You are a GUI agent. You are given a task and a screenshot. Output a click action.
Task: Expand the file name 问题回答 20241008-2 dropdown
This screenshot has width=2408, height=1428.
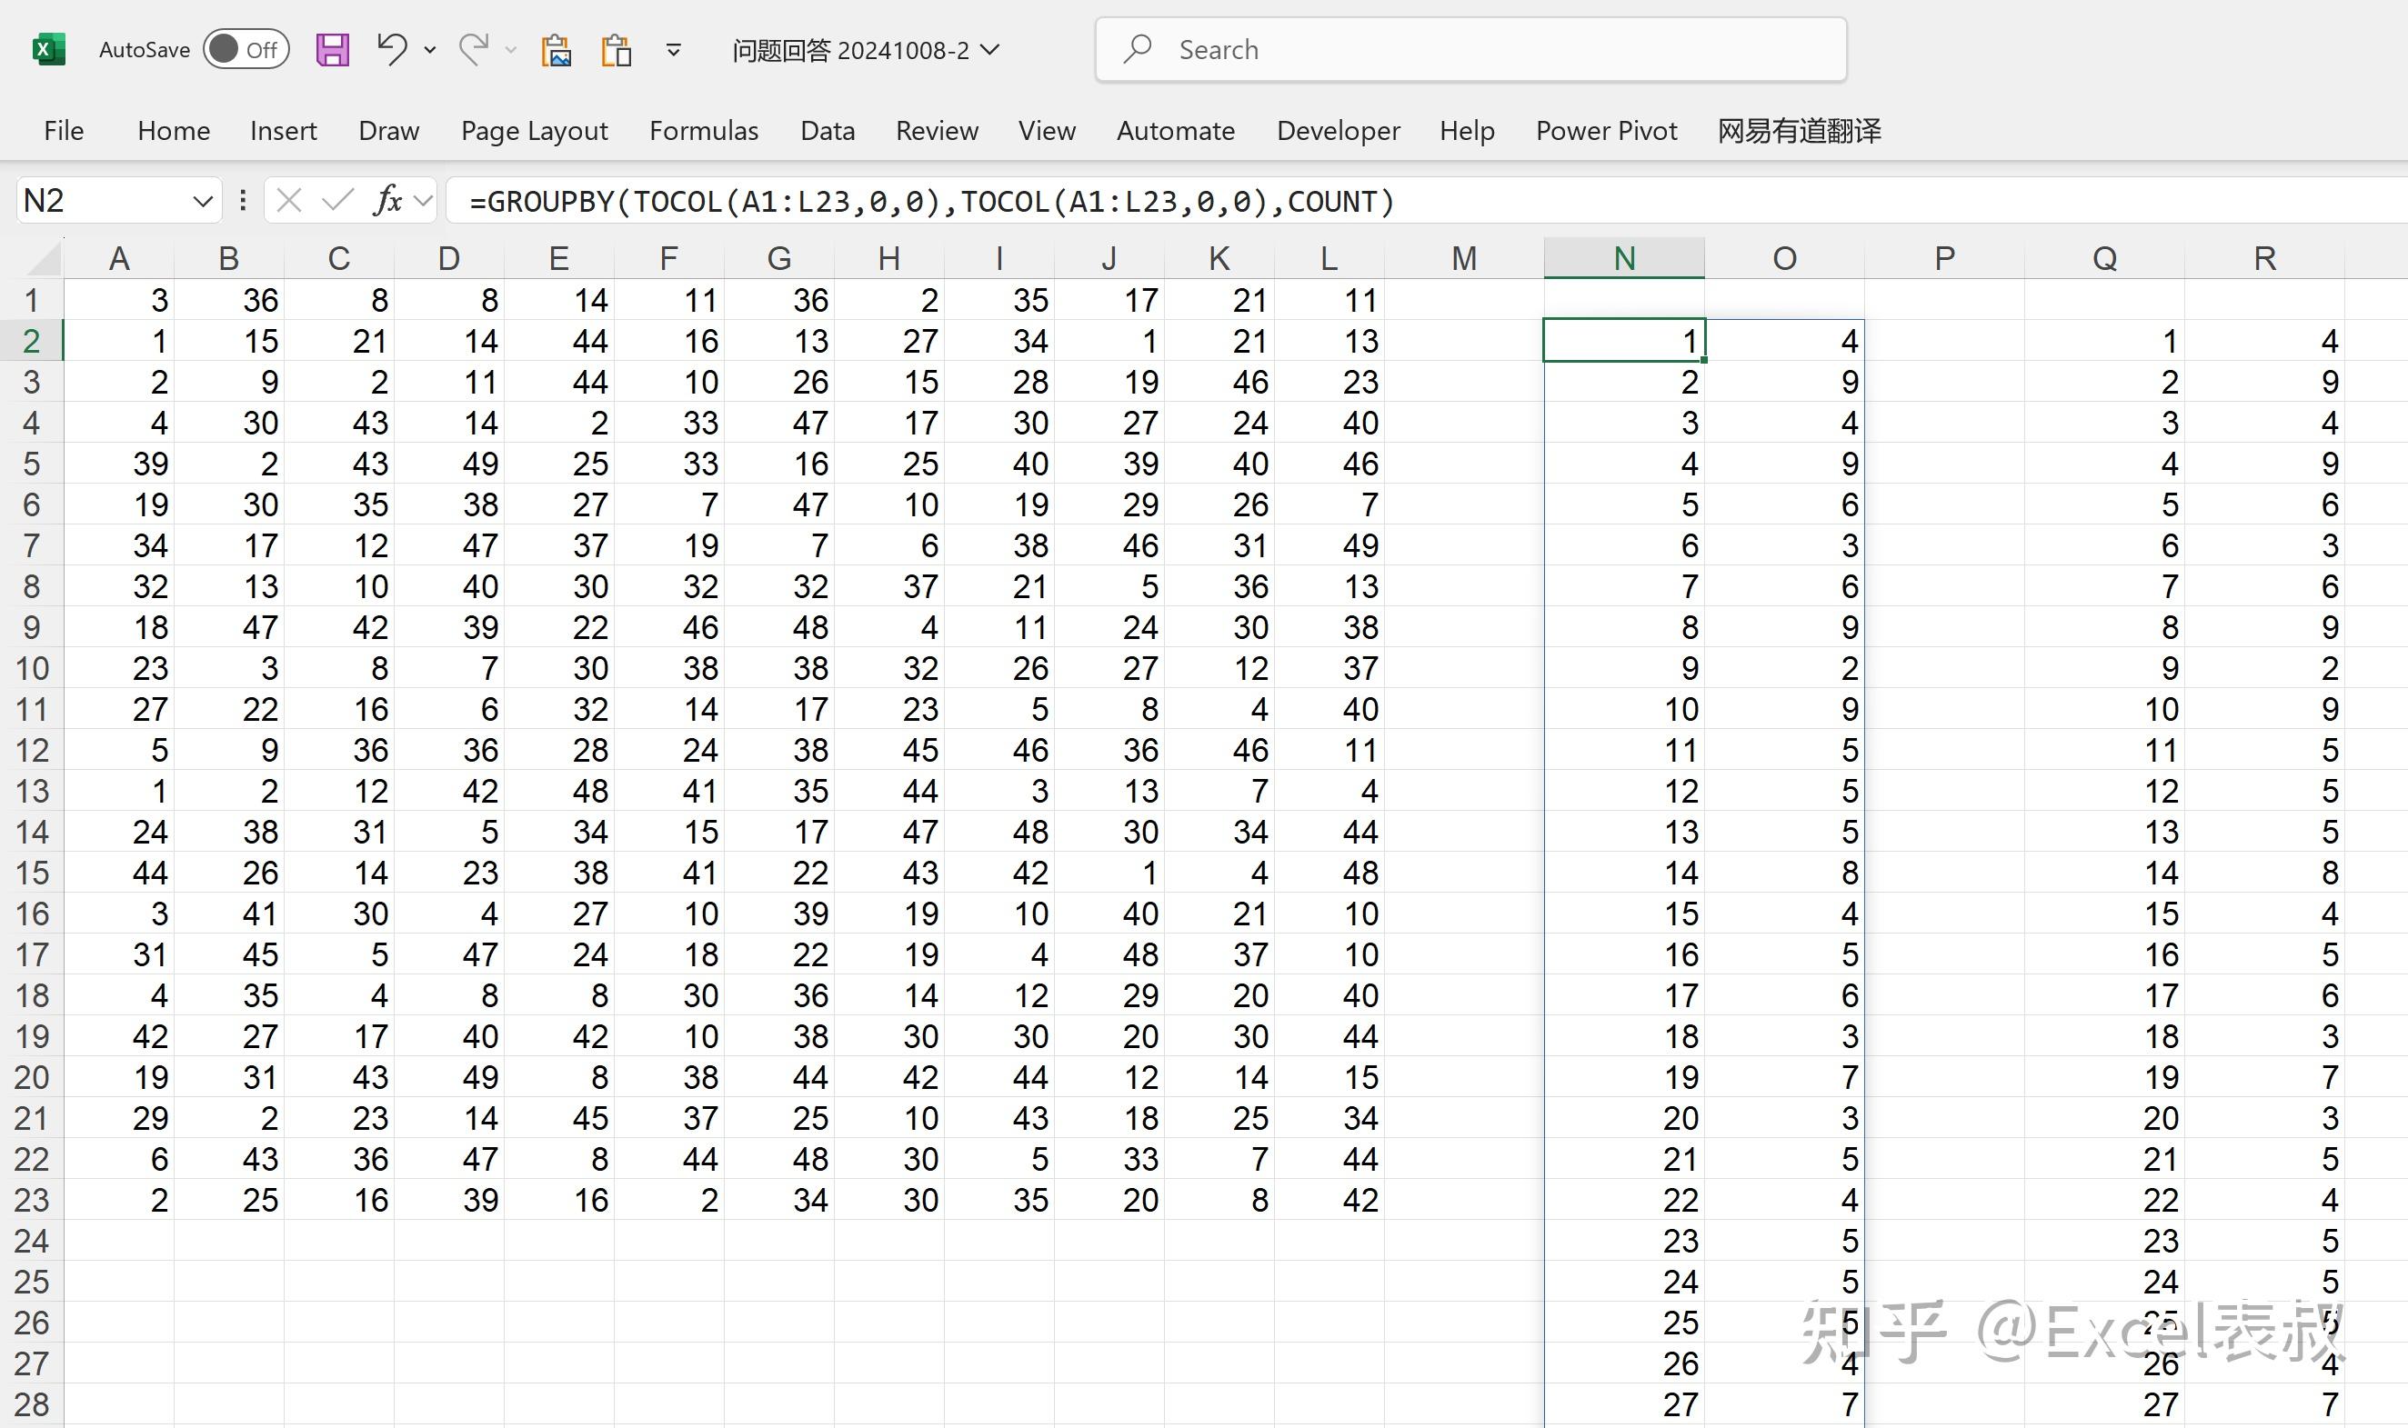pos(989,49)
